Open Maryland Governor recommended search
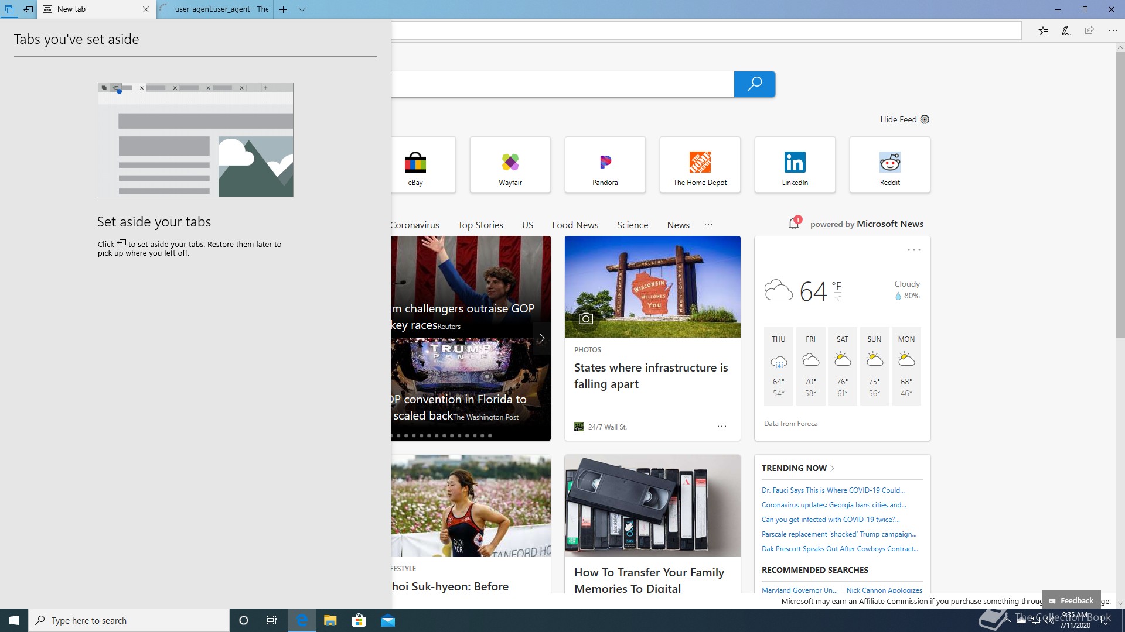Image resolution: width=1125 pixels, height=632 pixels. pos(799,590)
